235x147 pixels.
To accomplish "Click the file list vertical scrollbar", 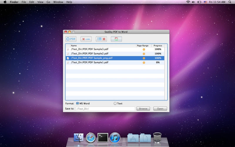I will coord(166,73).
